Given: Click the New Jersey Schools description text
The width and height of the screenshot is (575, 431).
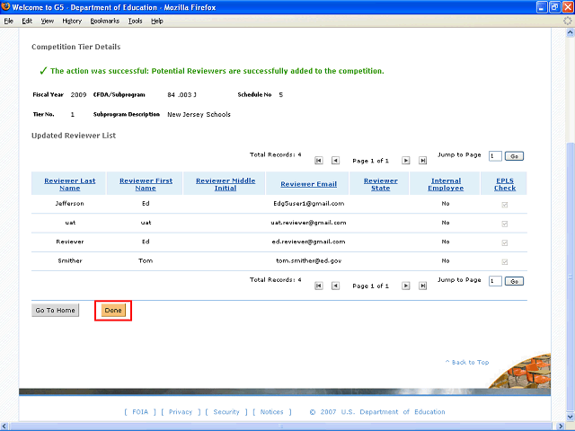Looking at the screenshot, I should 199,114.
